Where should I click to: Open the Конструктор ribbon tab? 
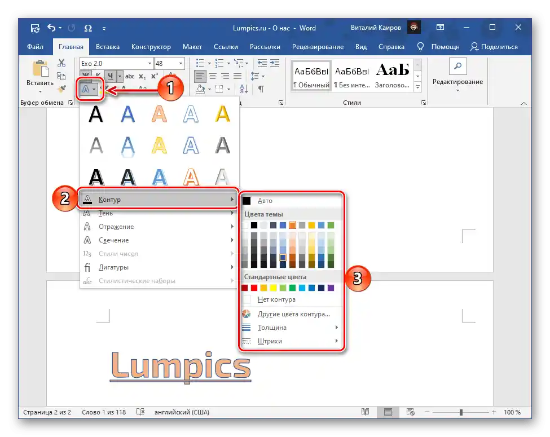pos(151,47)
